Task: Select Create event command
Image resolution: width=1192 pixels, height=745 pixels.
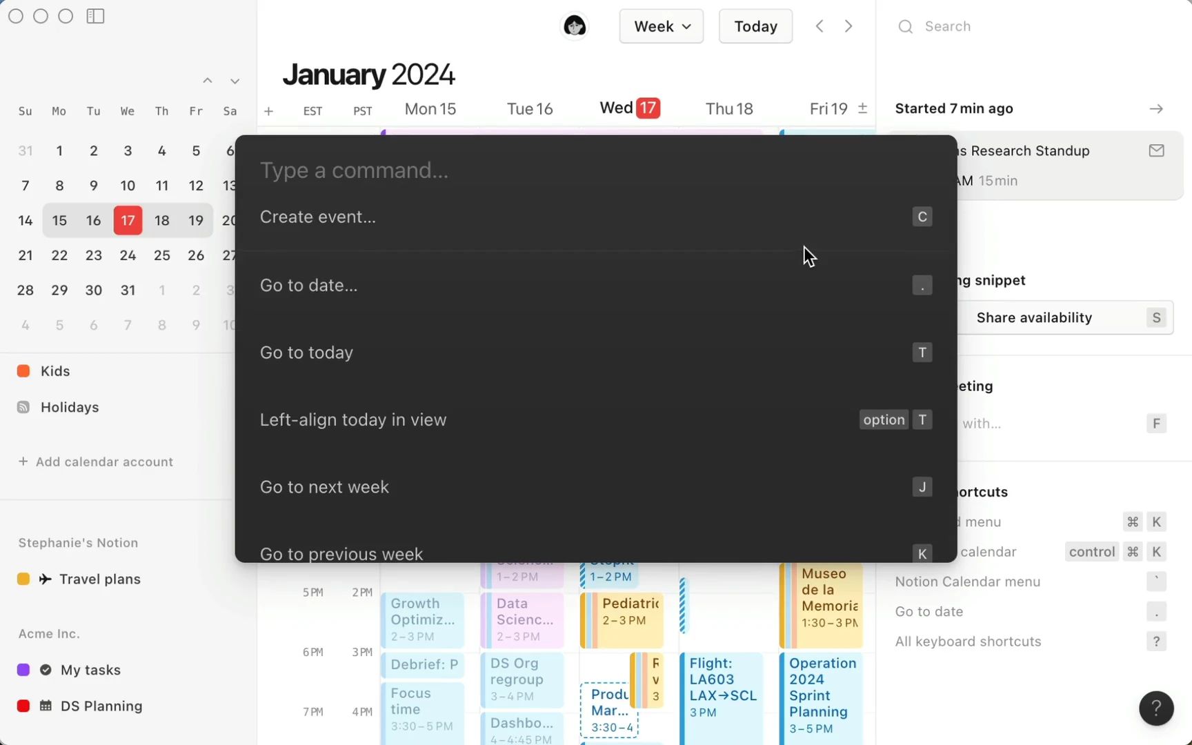Action: pyautogui.click(x=596, y=217)
